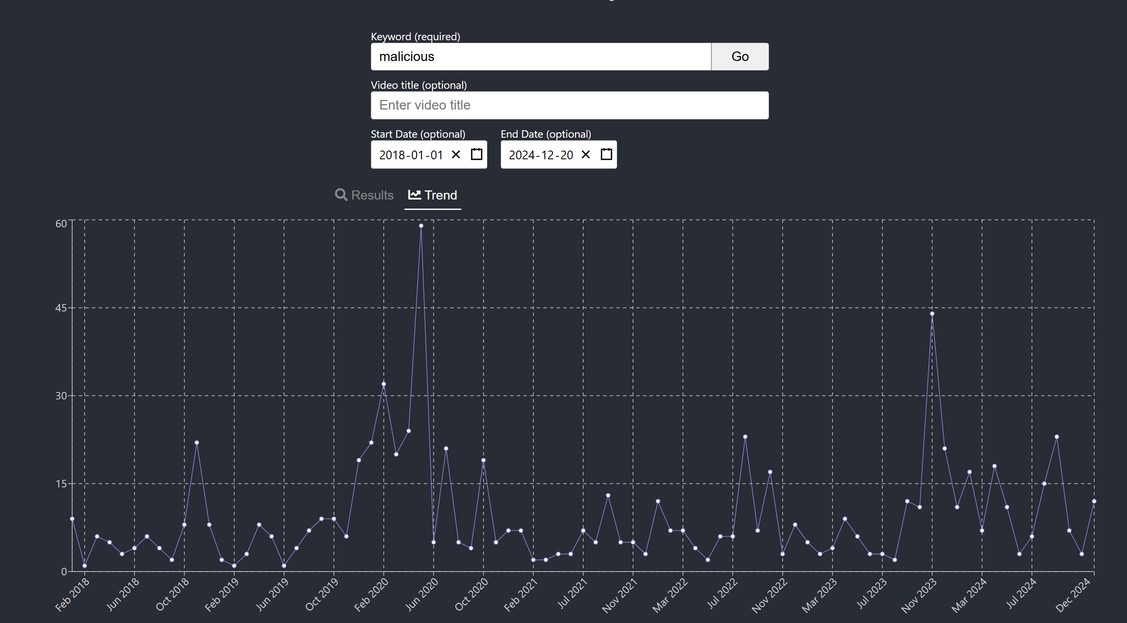
Task: Click the Start Date value 2018-01-01
Action: (x=411, y=155)
